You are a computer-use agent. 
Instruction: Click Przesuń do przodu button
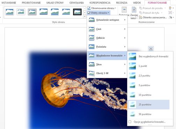click(x=151, y=8)
